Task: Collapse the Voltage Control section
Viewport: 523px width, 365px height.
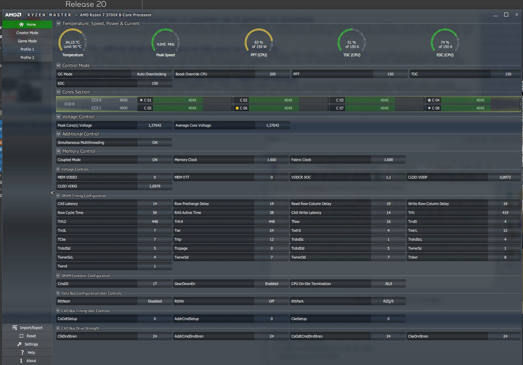Action: [58, 117]
